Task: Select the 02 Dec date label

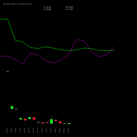Action: pos(59,130)
